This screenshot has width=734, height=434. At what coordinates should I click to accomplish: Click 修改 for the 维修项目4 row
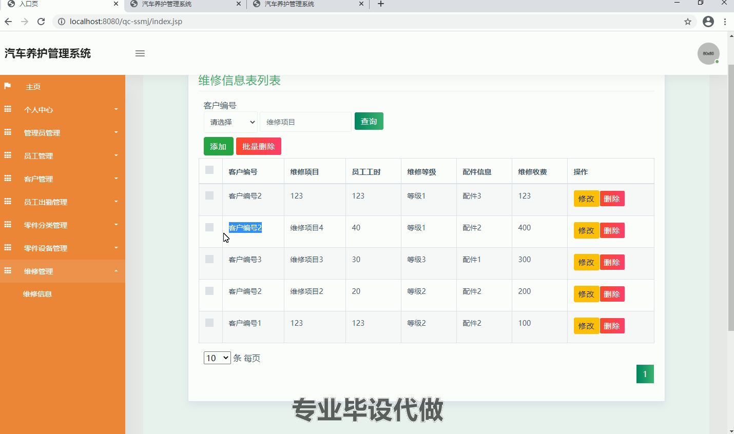[x=587, y=230]
